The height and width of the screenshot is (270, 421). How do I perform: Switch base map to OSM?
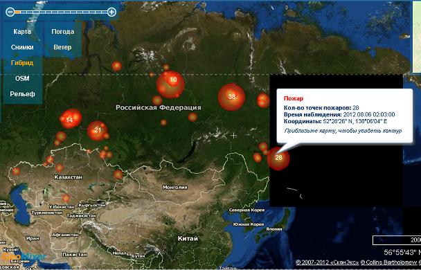pyautogui.click(x=22, y=78)
